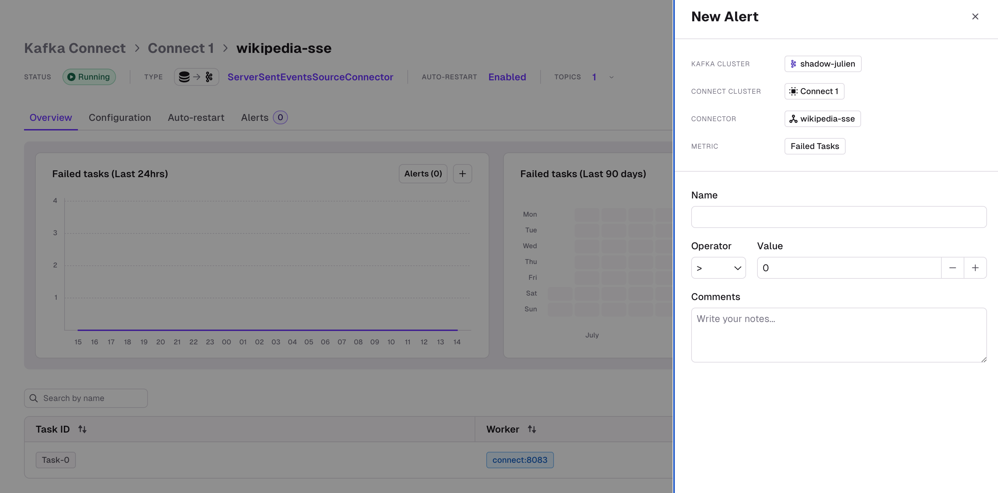Open ServerSentEventsSourceConnector link
This screenshot has height=493, width=998.
pos(310,77)
